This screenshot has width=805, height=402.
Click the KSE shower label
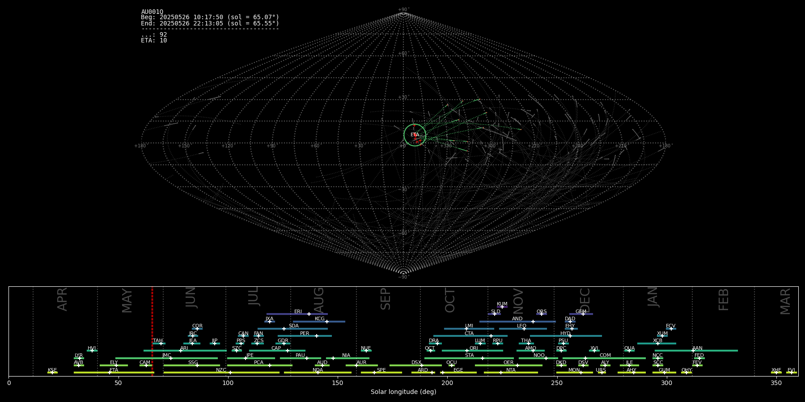coord(52,370)
